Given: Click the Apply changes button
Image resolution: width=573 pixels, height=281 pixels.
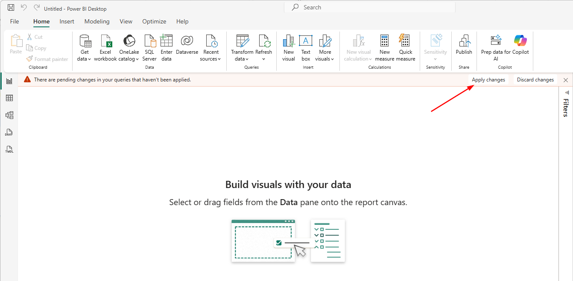Looking at the screenshot, I should [488, 80].
